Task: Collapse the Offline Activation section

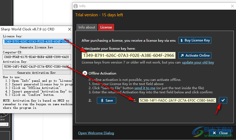Action: (85, 73)
